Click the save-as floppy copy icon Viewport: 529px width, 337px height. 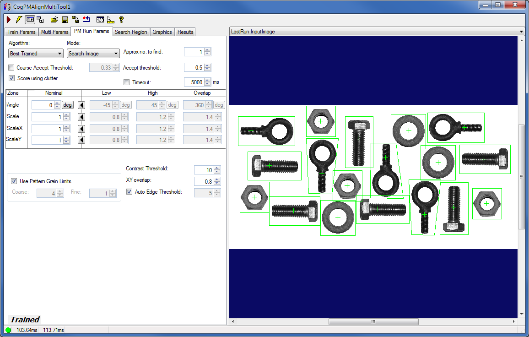pos(75,20)
